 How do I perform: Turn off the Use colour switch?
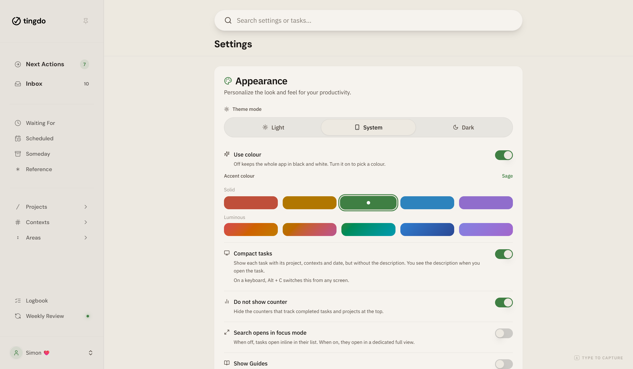[504, 155]
